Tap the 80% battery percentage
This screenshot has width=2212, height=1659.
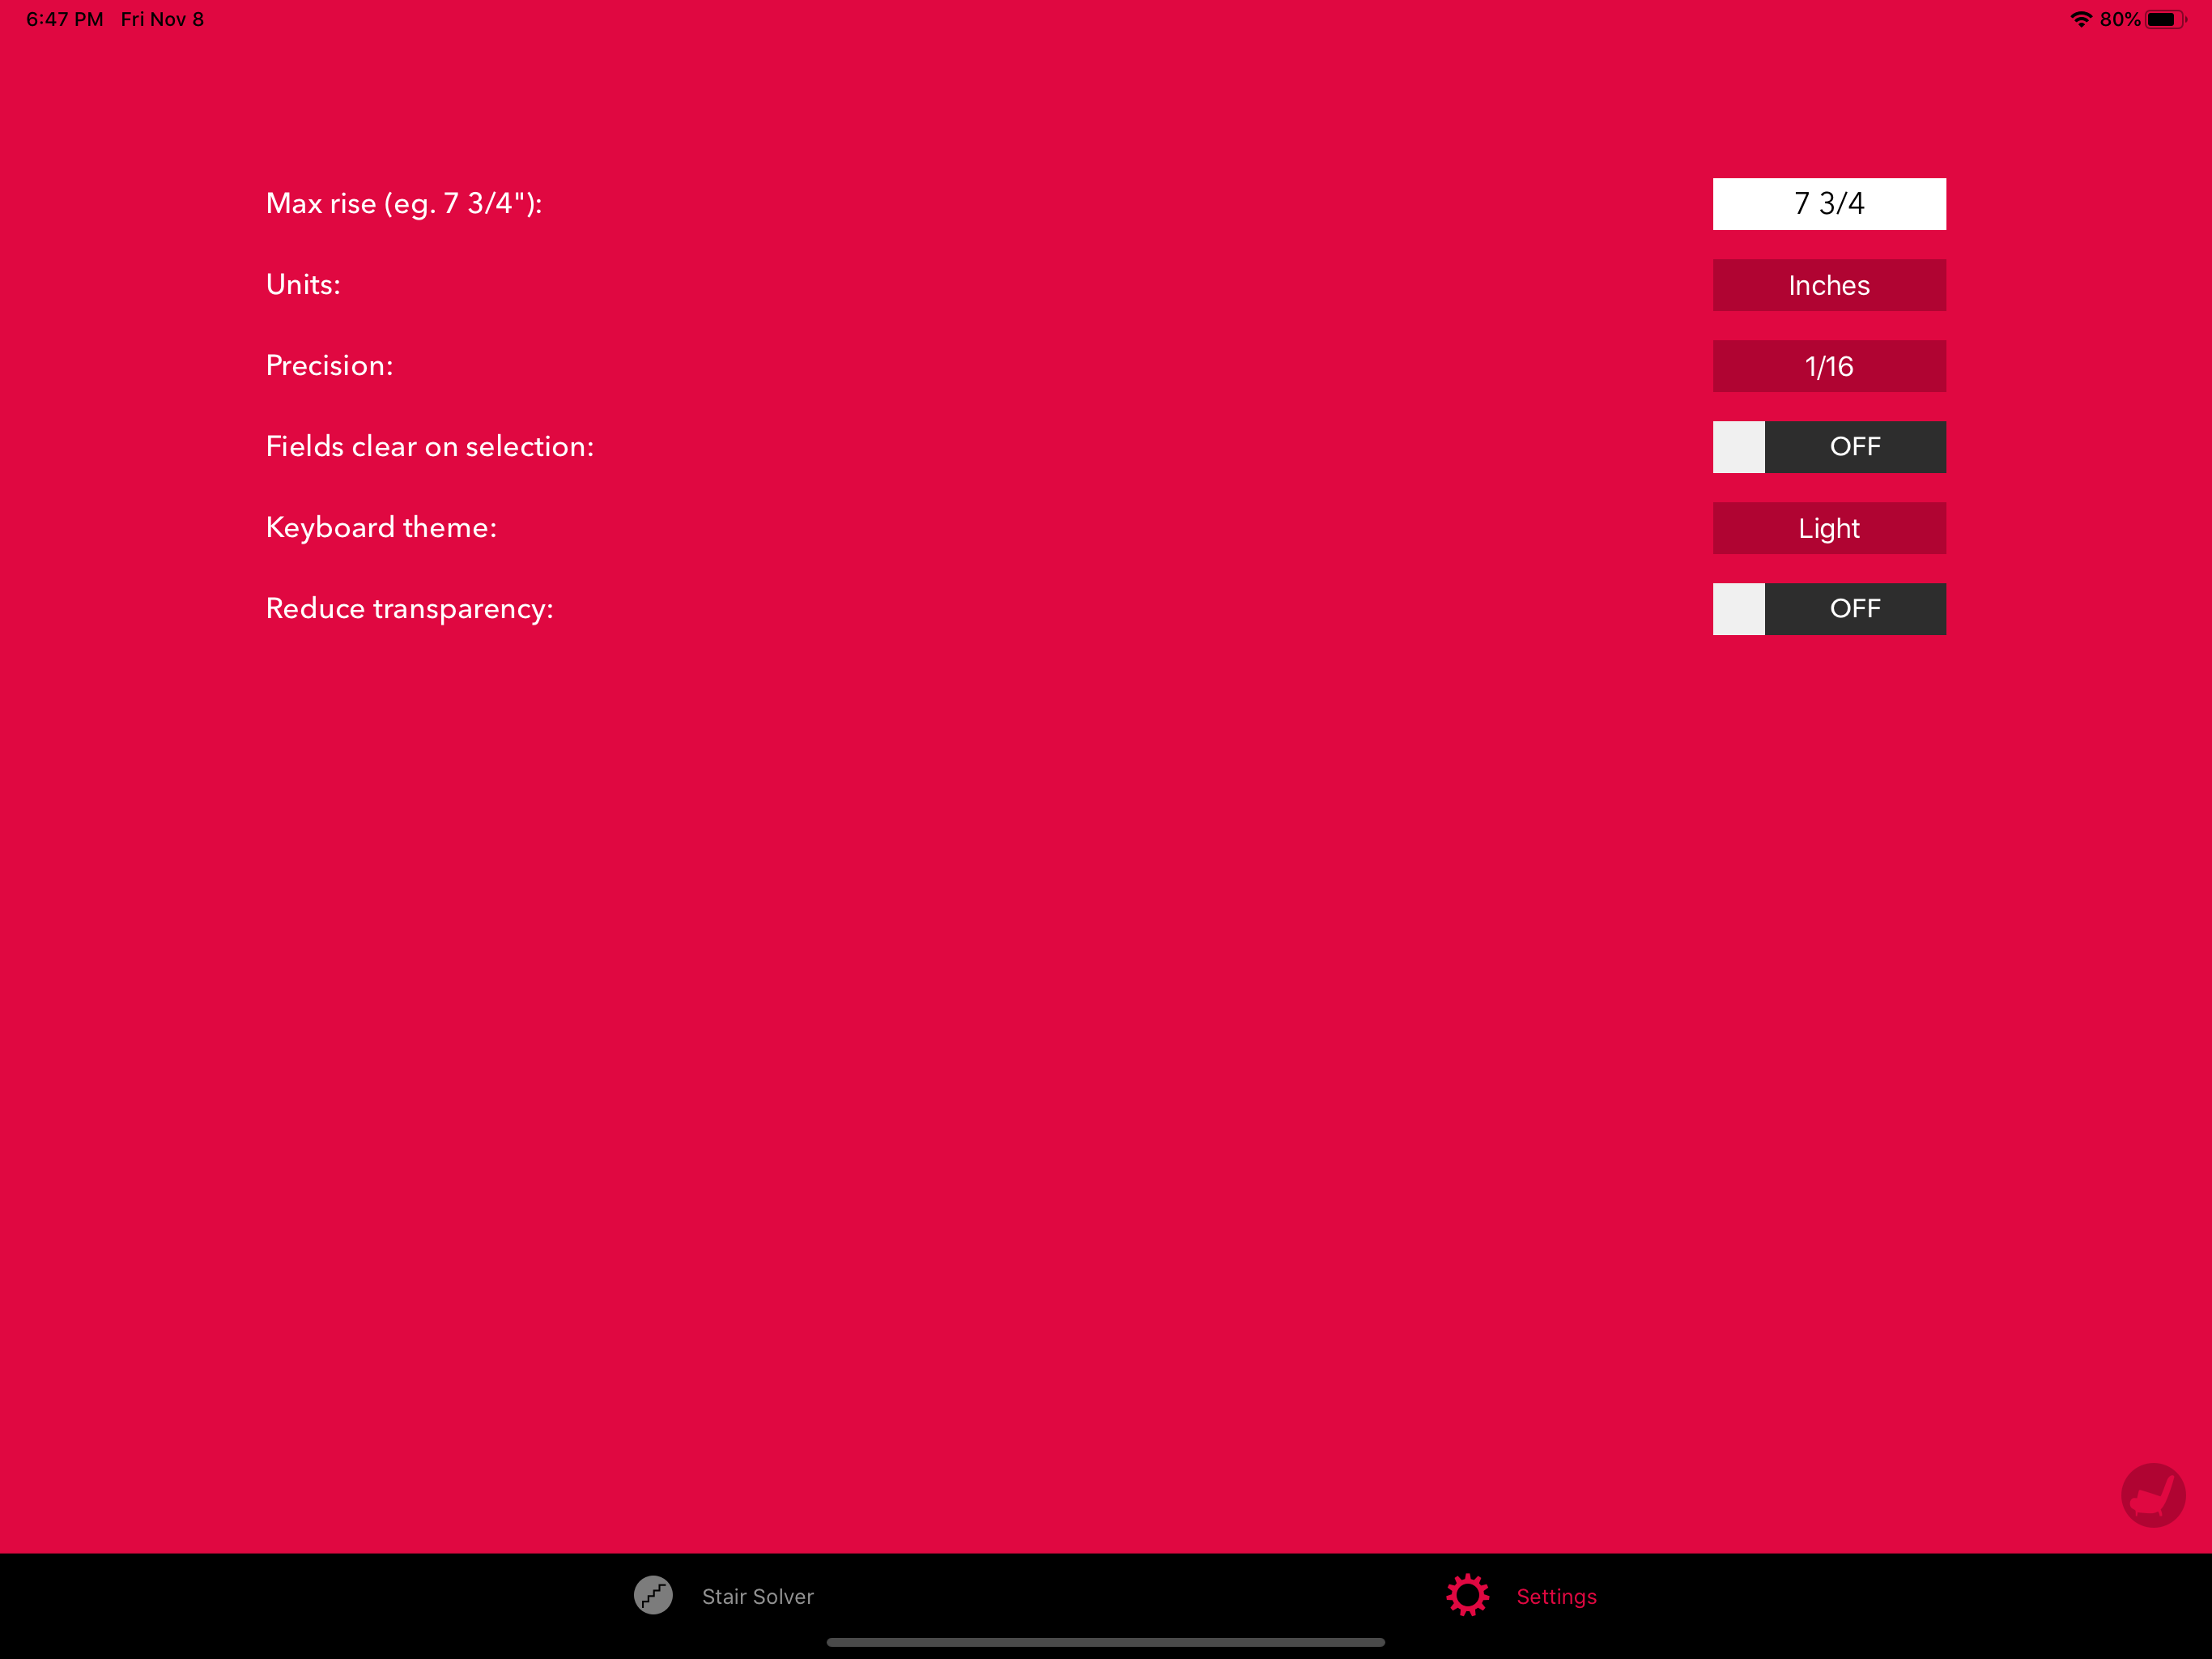[2120, 19]
